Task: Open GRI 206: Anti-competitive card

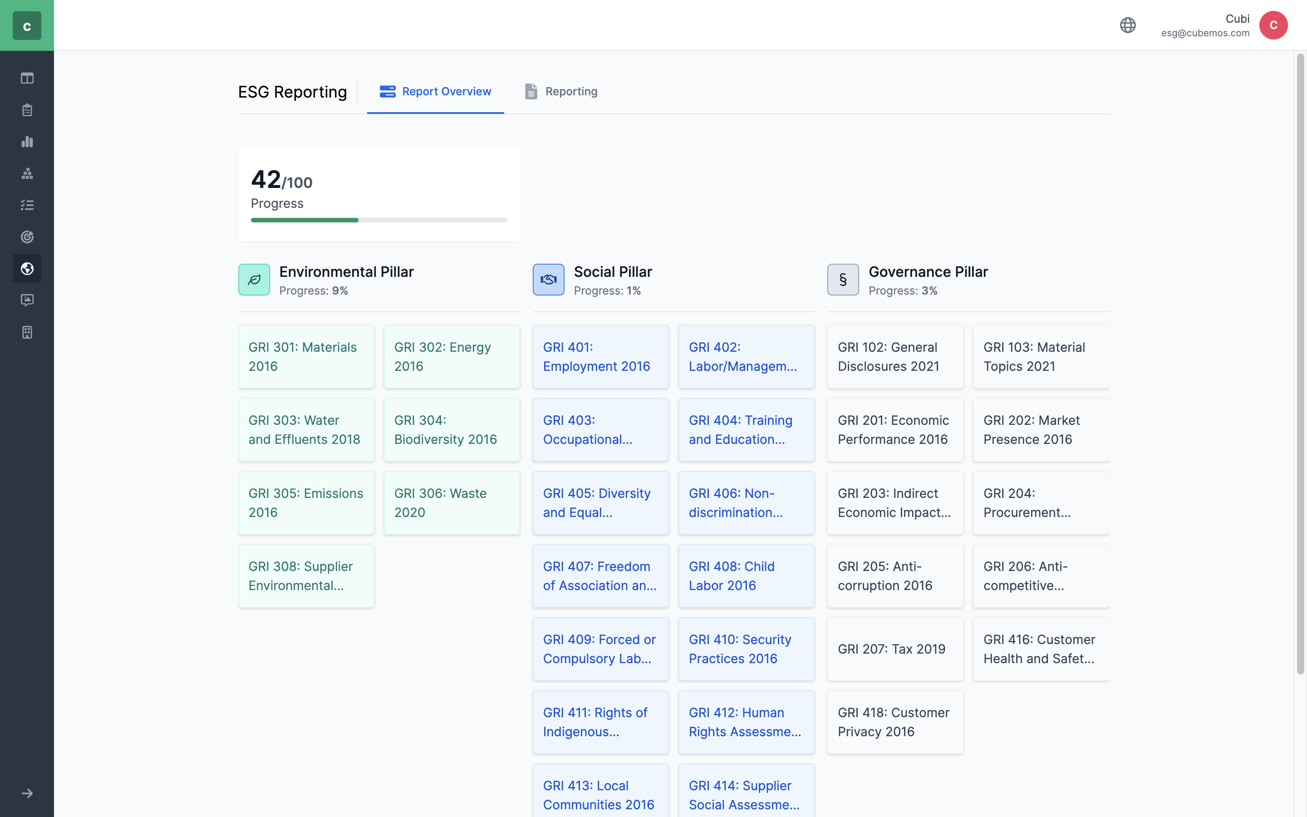Action: (x=1041, y=576)
